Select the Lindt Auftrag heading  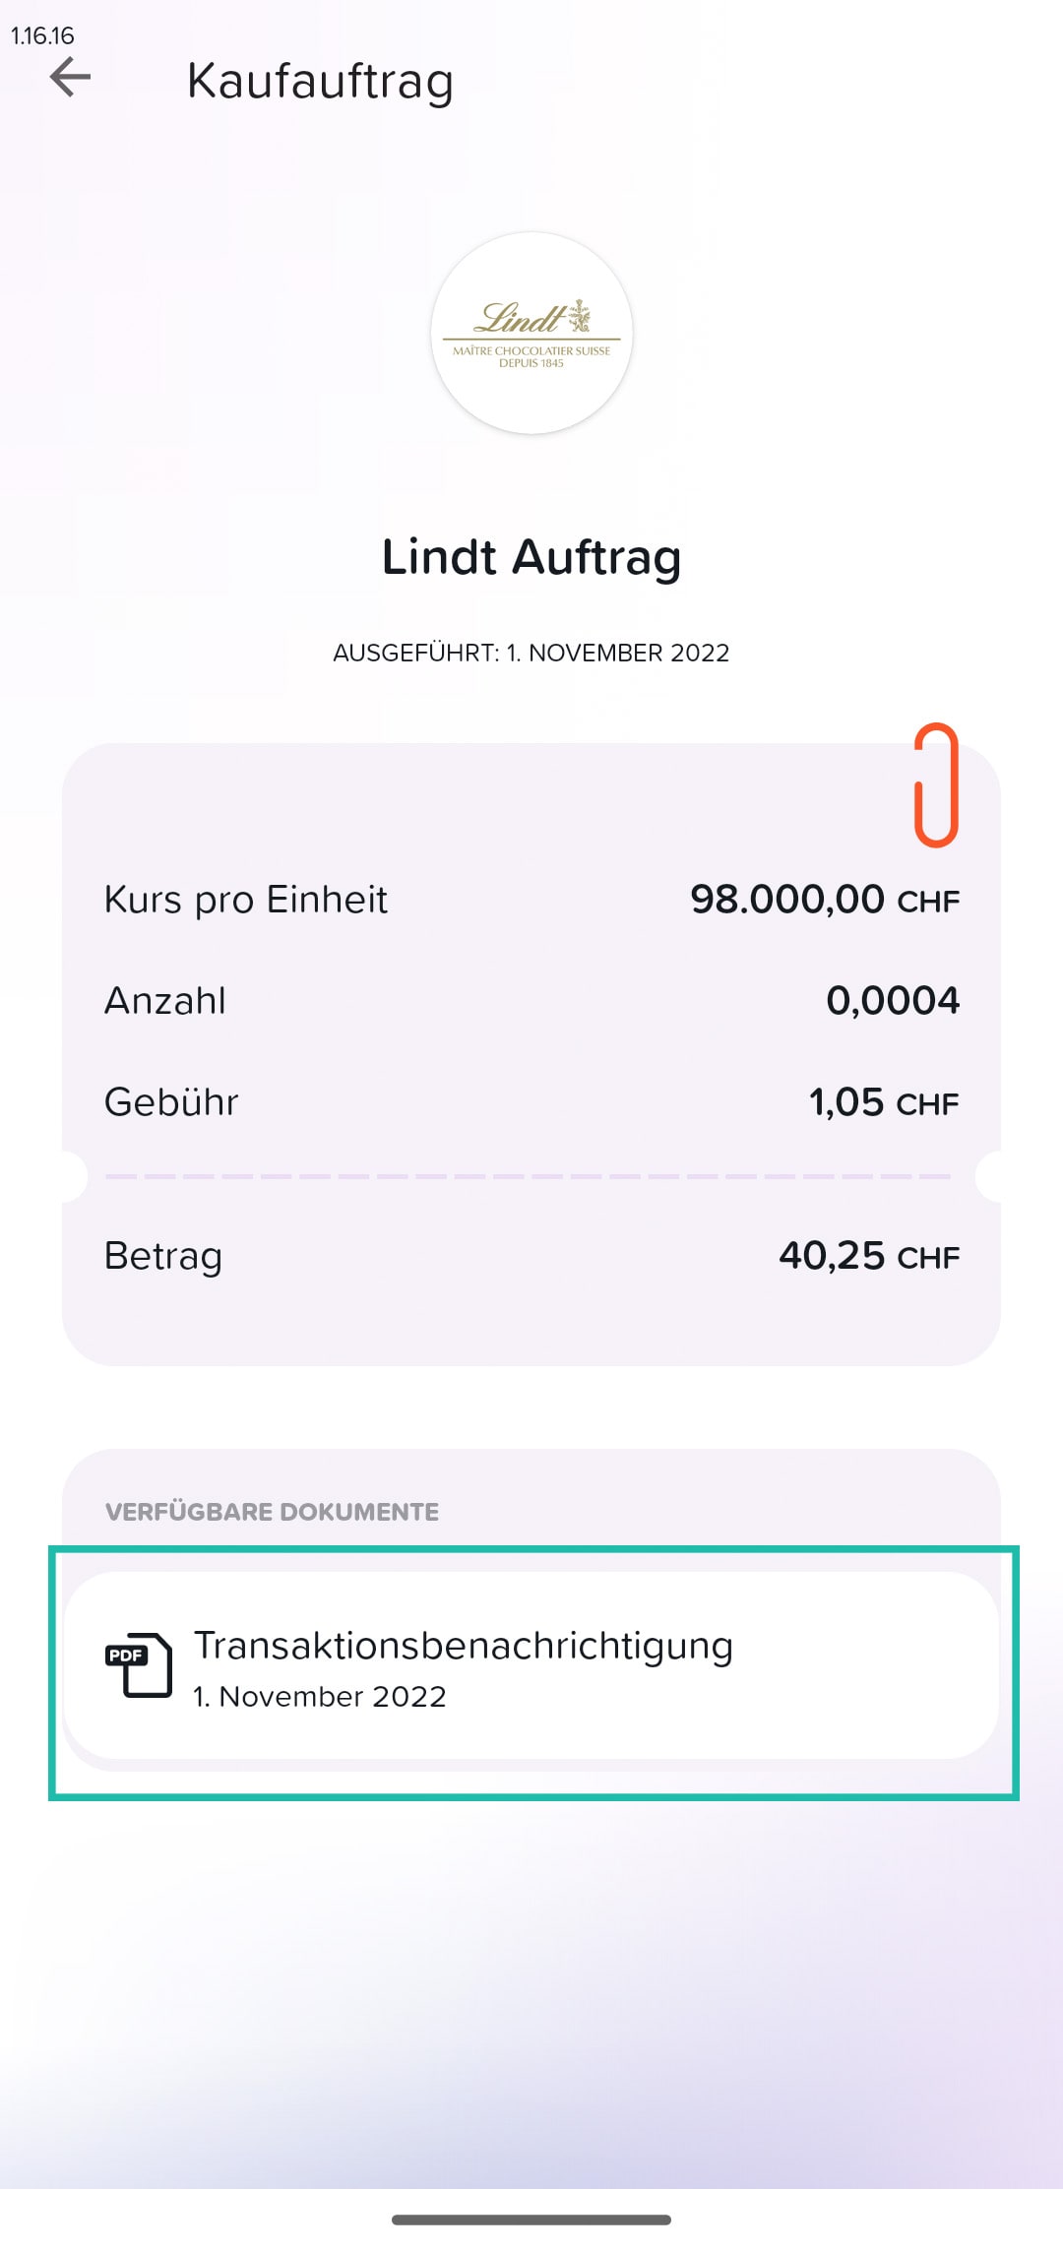531,557
